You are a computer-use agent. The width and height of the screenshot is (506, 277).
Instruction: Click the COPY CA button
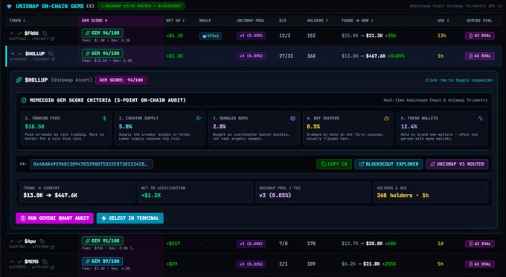(334, 164)
